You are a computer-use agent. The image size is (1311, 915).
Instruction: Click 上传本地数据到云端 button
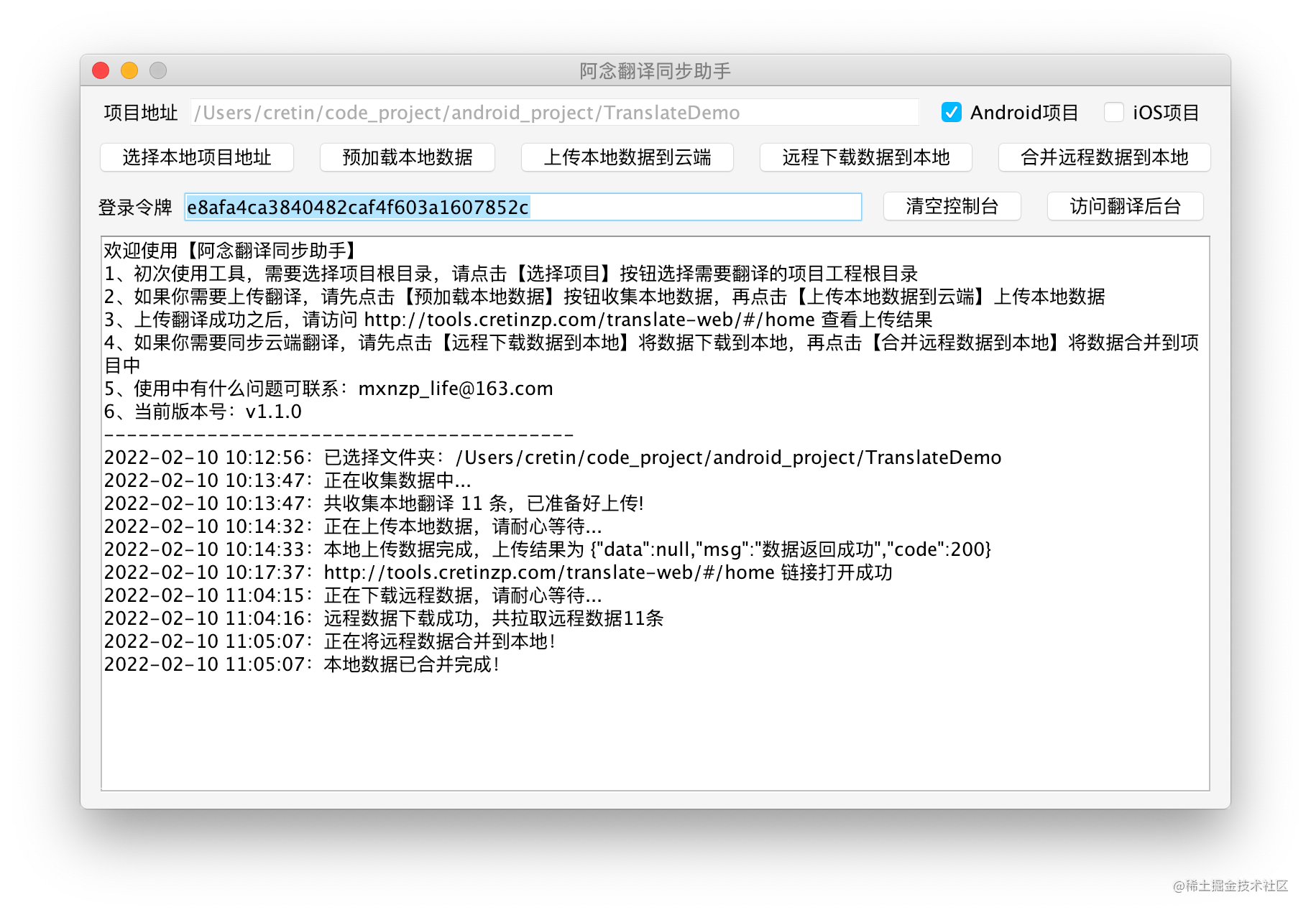pos(627,157)
